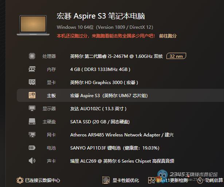This screenshot has height=187, width=224.
Task: Click the 32 nm process badge
Action: (x=176, y=56)
